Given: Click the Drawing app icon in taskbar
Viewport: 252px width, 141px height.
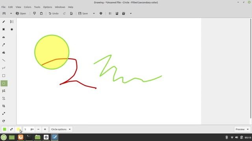Looking at the screenshot, I should 55,137.
